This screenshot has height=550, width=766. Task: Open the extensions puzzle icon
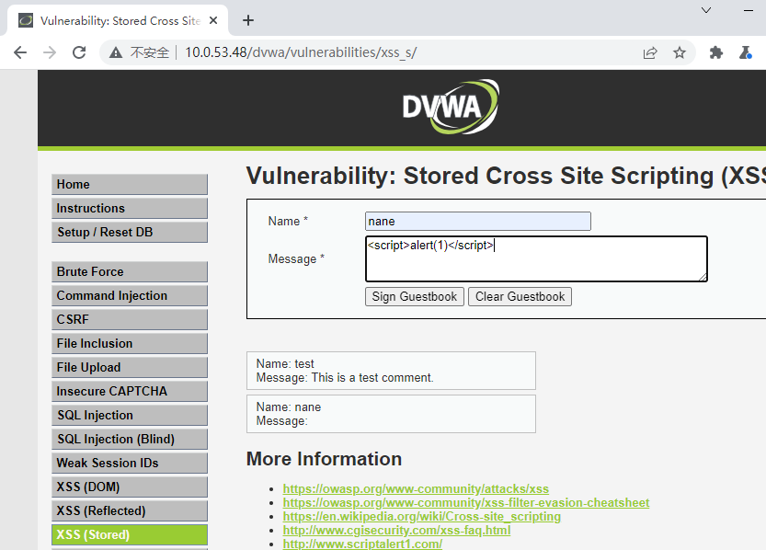[715, 52]
